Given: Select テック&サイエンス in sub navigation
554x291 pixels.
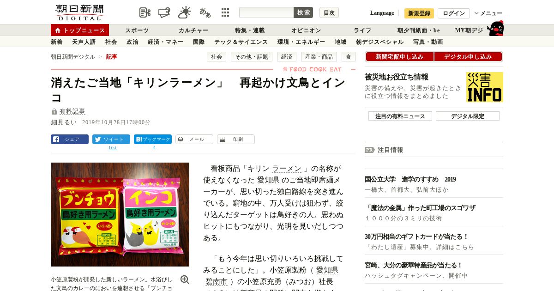Looking at the screenshot, I should point(241,42).
